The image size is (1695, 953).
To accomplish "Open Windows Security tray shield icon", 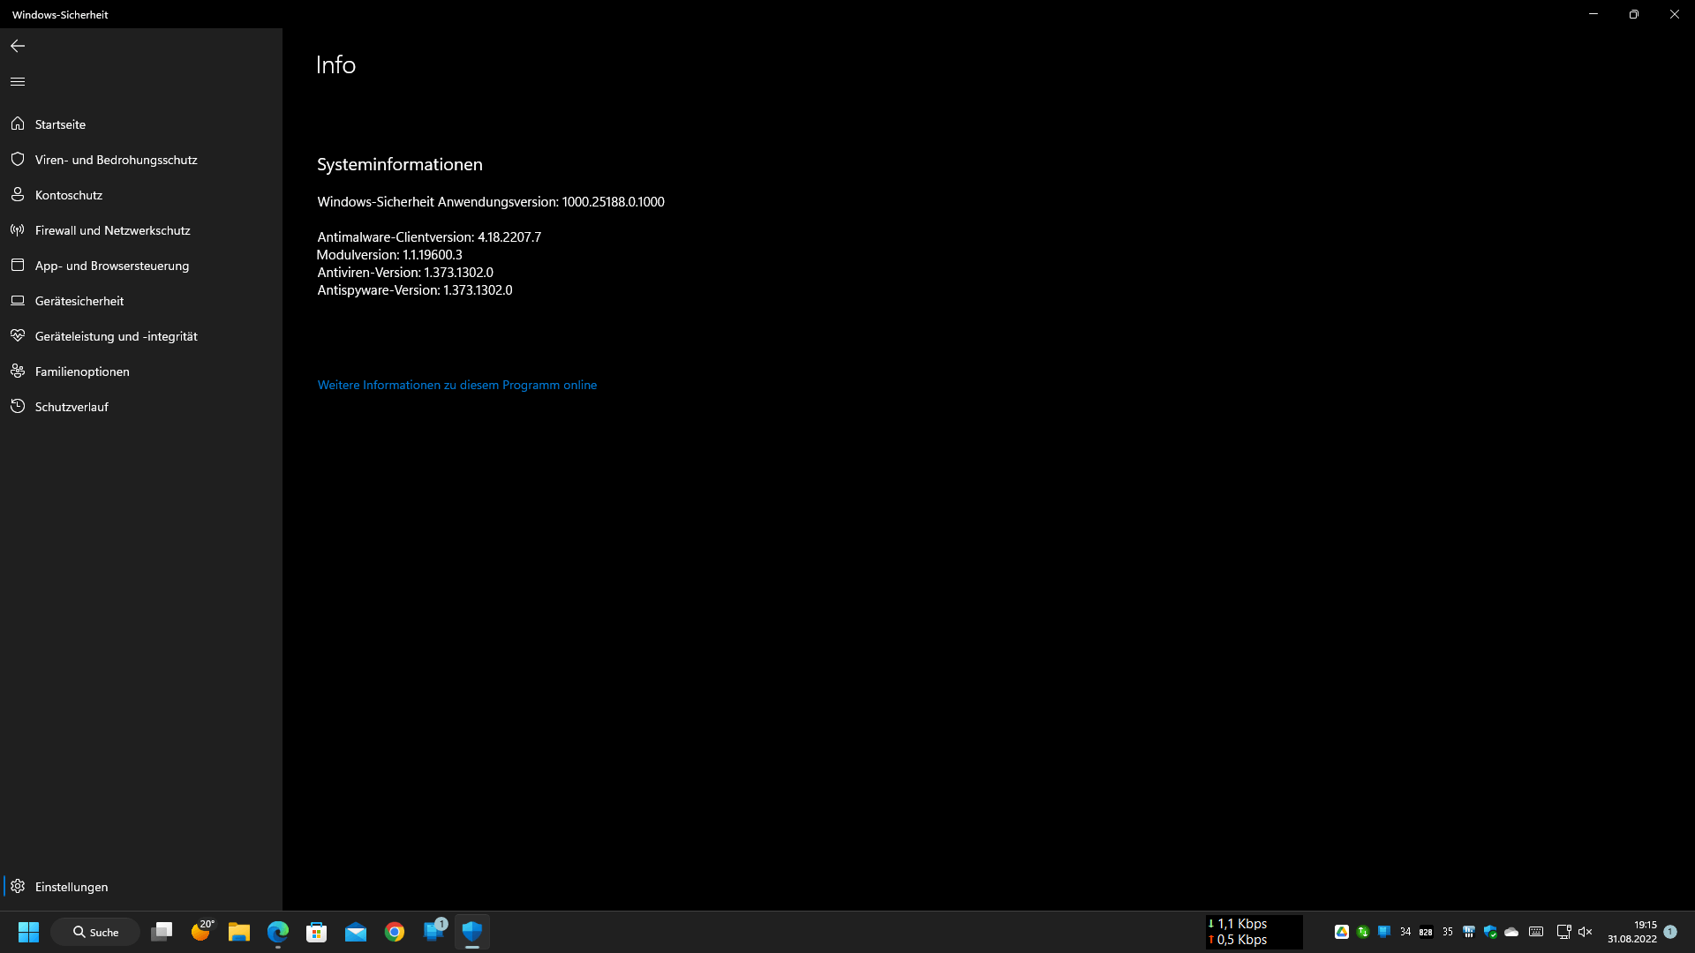I will point(1490,932).
